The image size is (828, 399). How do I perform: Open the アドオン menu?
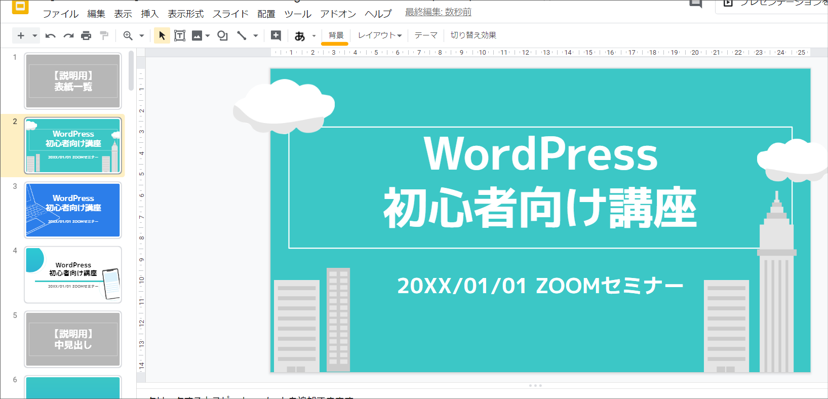[338, 14]
